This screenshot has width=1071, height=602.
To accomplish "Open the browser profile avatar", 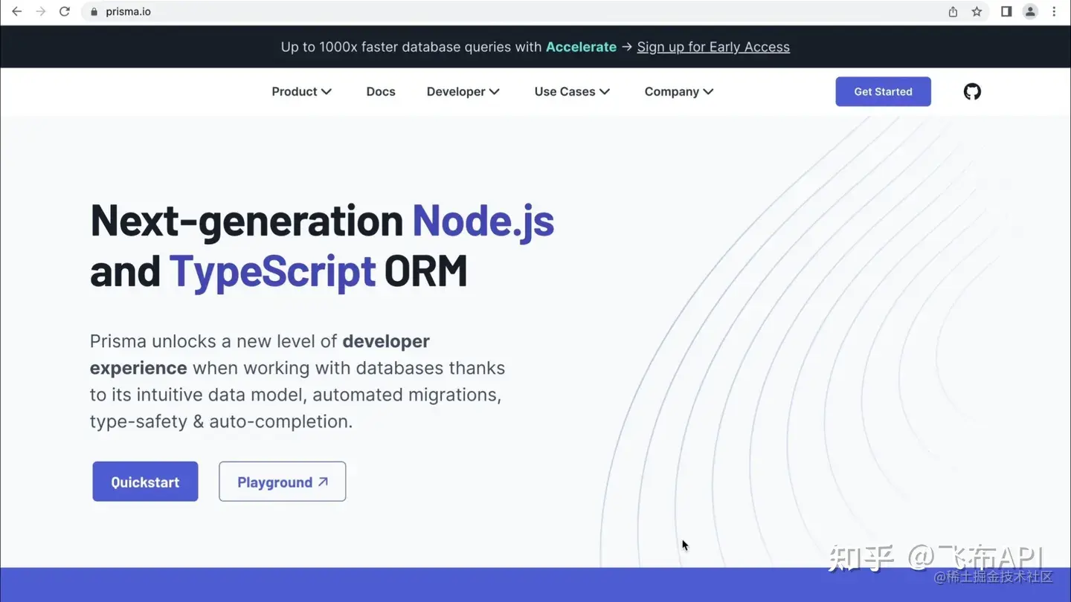I will pyautogui.click(x=1030, y=12).
